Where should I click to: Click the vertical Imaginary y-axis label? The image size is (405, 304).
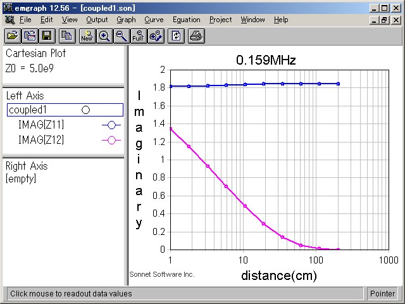(139, 160)
